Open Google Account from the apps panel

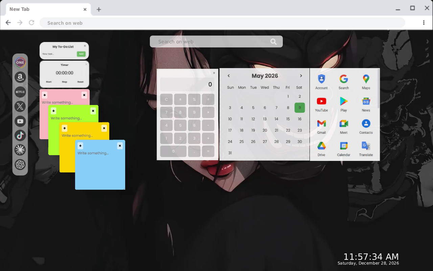(x=321, y=82)
